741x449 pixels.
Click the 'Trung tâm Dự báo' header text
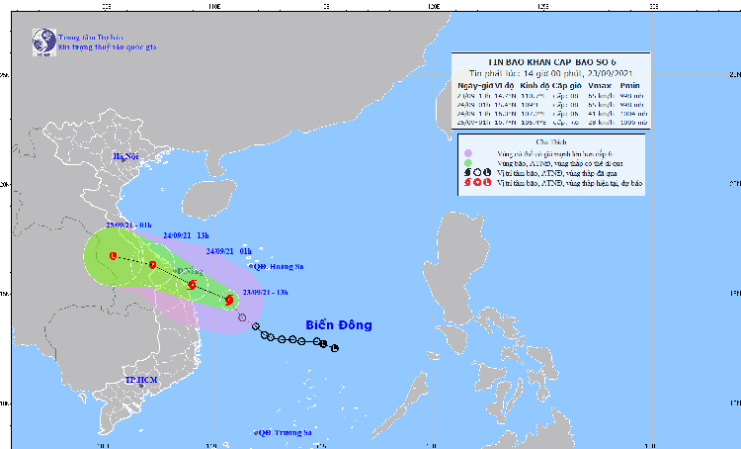pos(91,38)
